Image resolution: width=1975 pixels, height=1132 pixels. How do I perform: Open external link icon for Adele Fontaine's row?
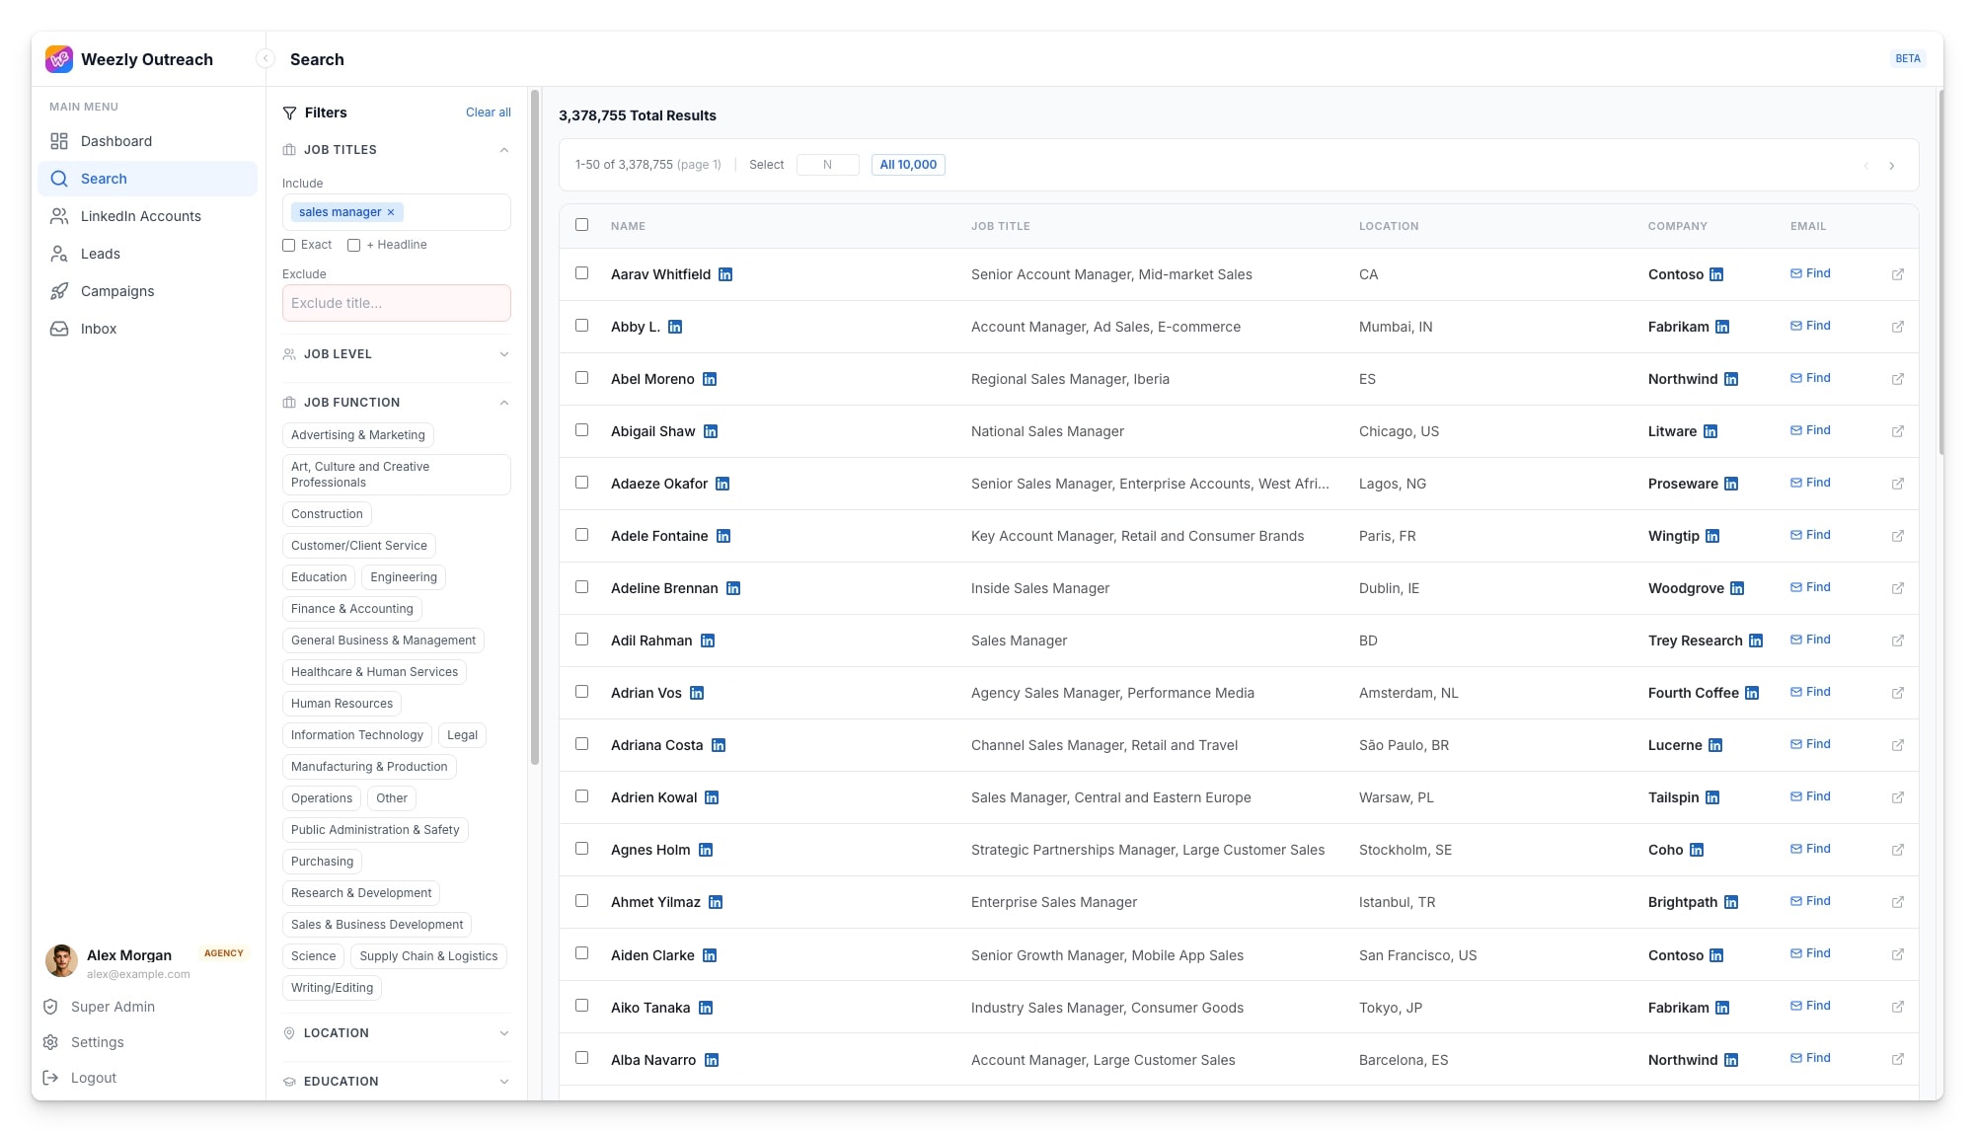[1897, 536]
